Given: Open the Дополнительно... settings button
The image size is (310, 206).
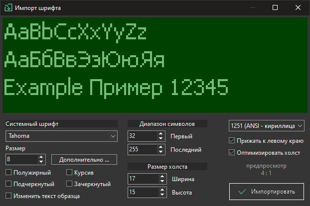Looking at the screenshot, I should point(84,160).
